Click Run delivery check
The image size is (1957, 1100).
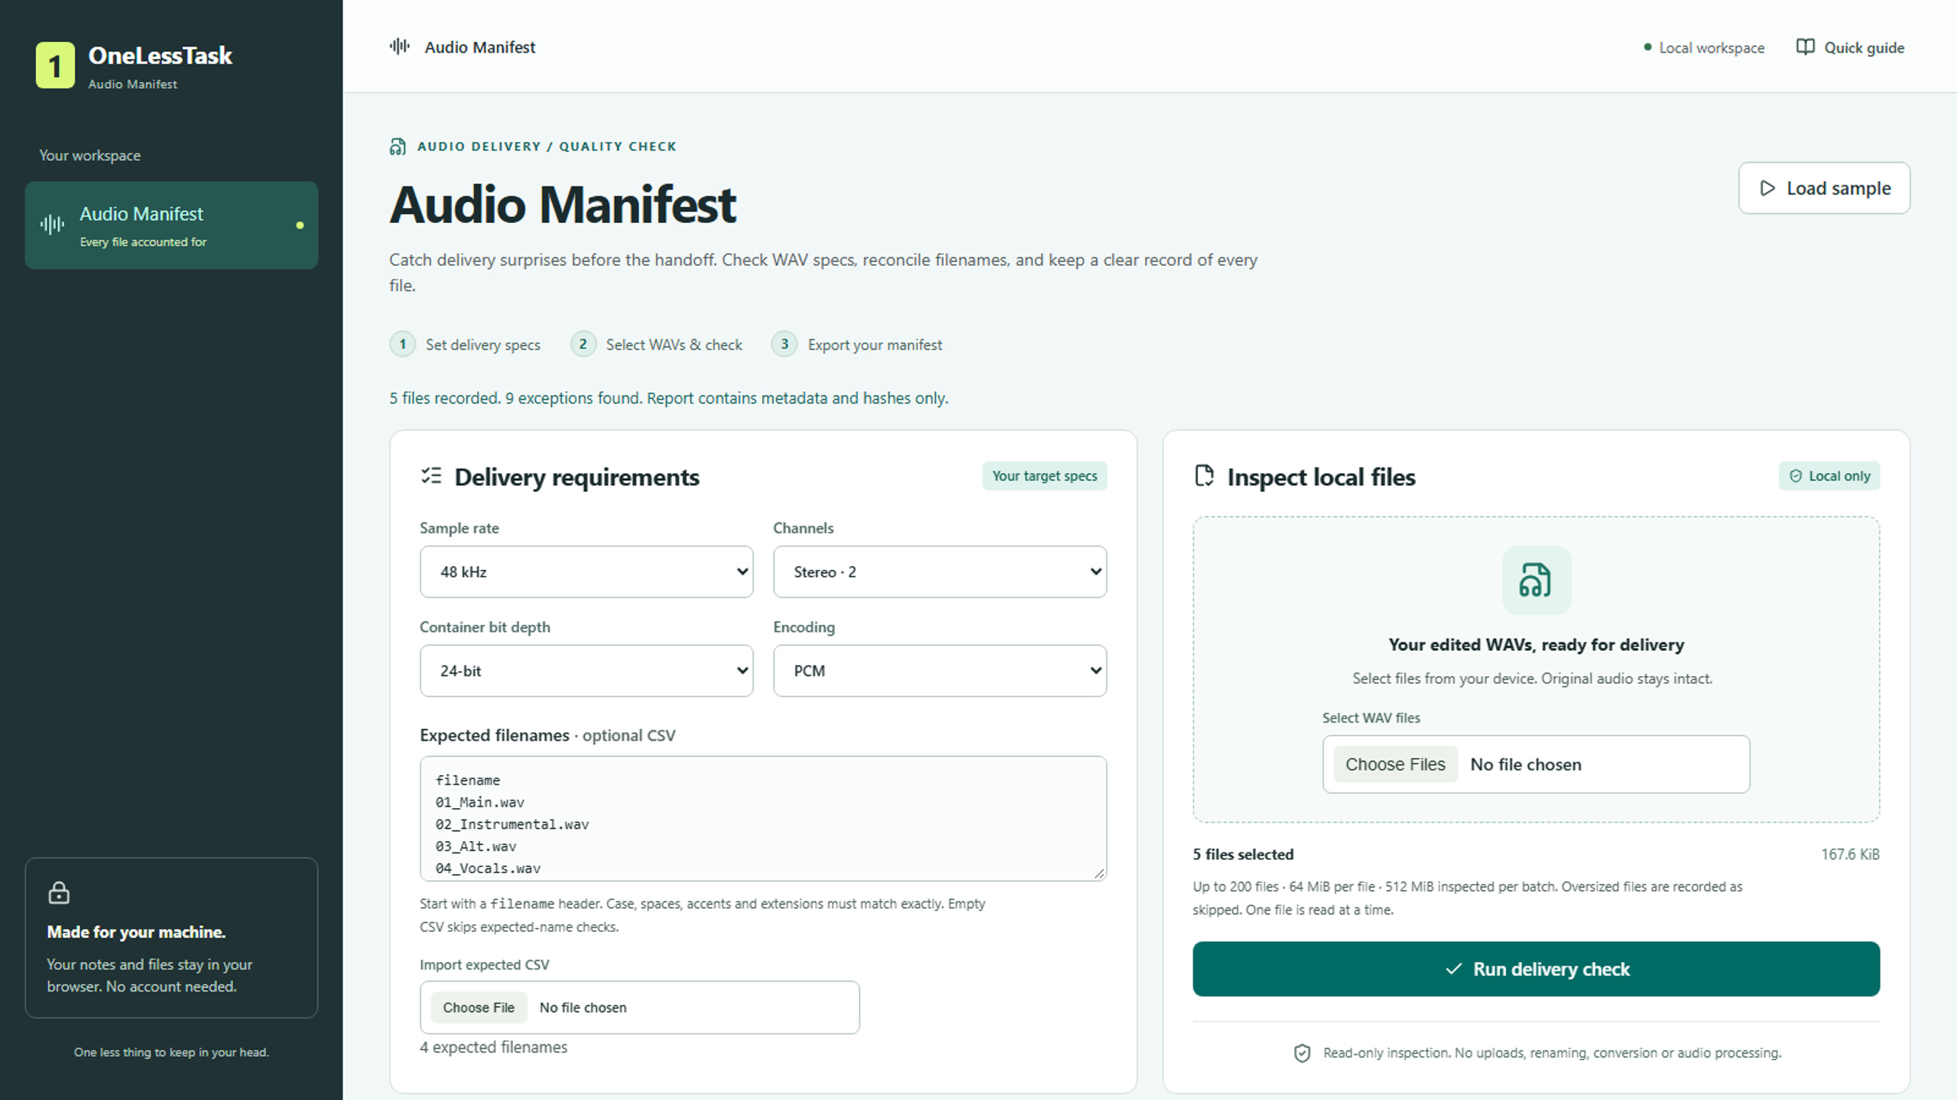tap(1536, 969)
